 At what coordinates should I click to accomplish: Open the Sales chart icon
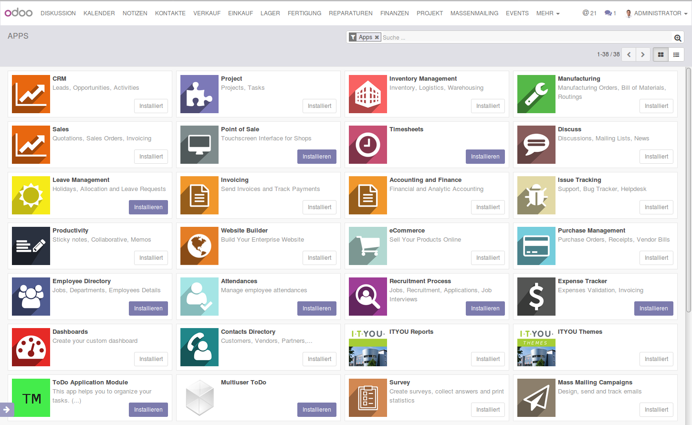pyautogui.click(x=31, y=145)
